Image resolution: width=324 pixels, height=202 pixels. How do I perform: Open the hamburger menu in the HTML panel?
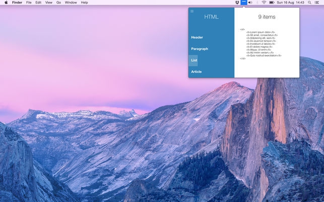click(x=192, y=11)
